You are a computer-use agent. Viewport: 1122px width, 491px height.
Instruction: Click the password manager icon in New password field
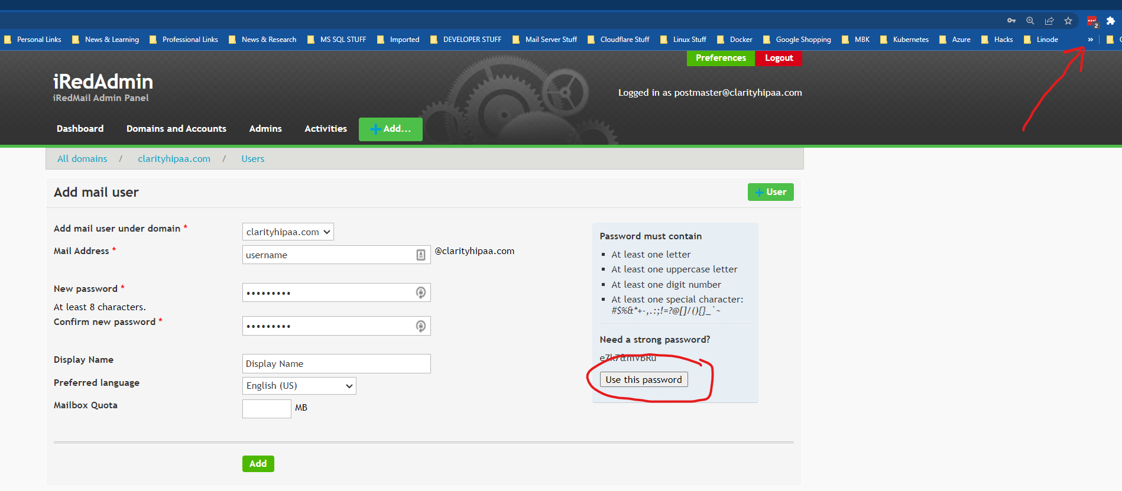point(421,292)
